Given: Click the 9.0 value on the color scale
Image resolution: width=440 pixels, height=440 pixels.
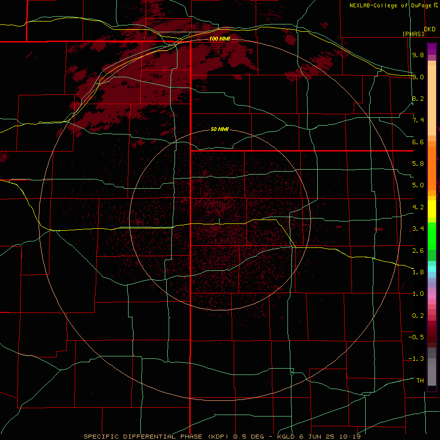Looking at the screenshot, I should pos(418,77).
